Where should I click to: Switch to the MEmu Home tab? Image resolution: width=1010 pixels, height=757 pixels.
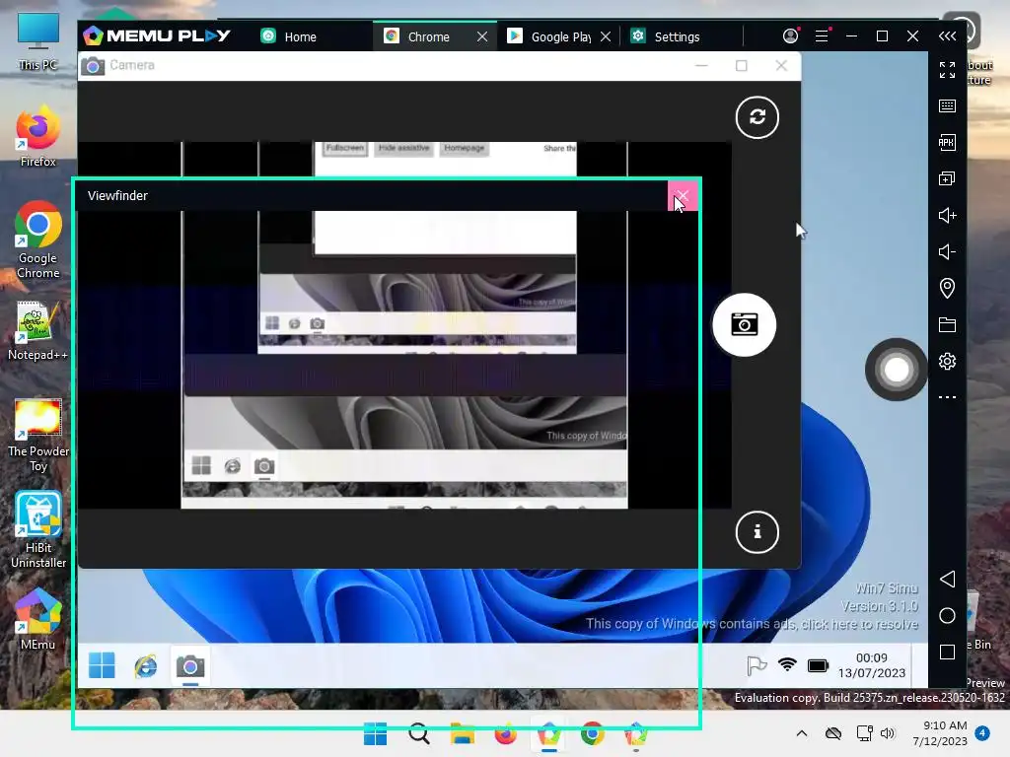point(289,36)
